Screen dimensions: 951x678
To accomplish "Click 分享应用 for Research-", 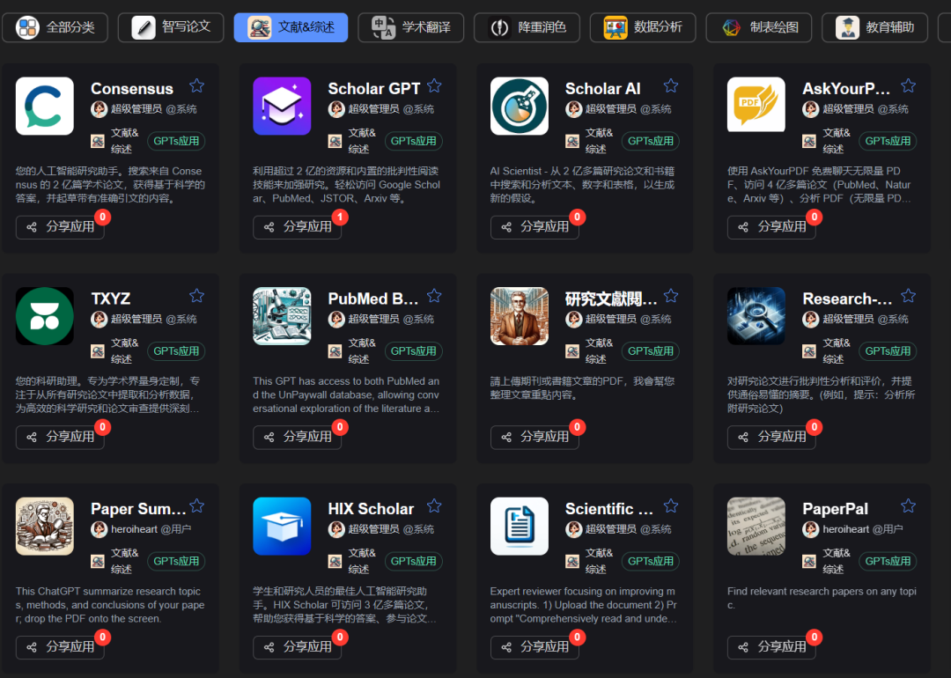I will (x=771, y=438).
